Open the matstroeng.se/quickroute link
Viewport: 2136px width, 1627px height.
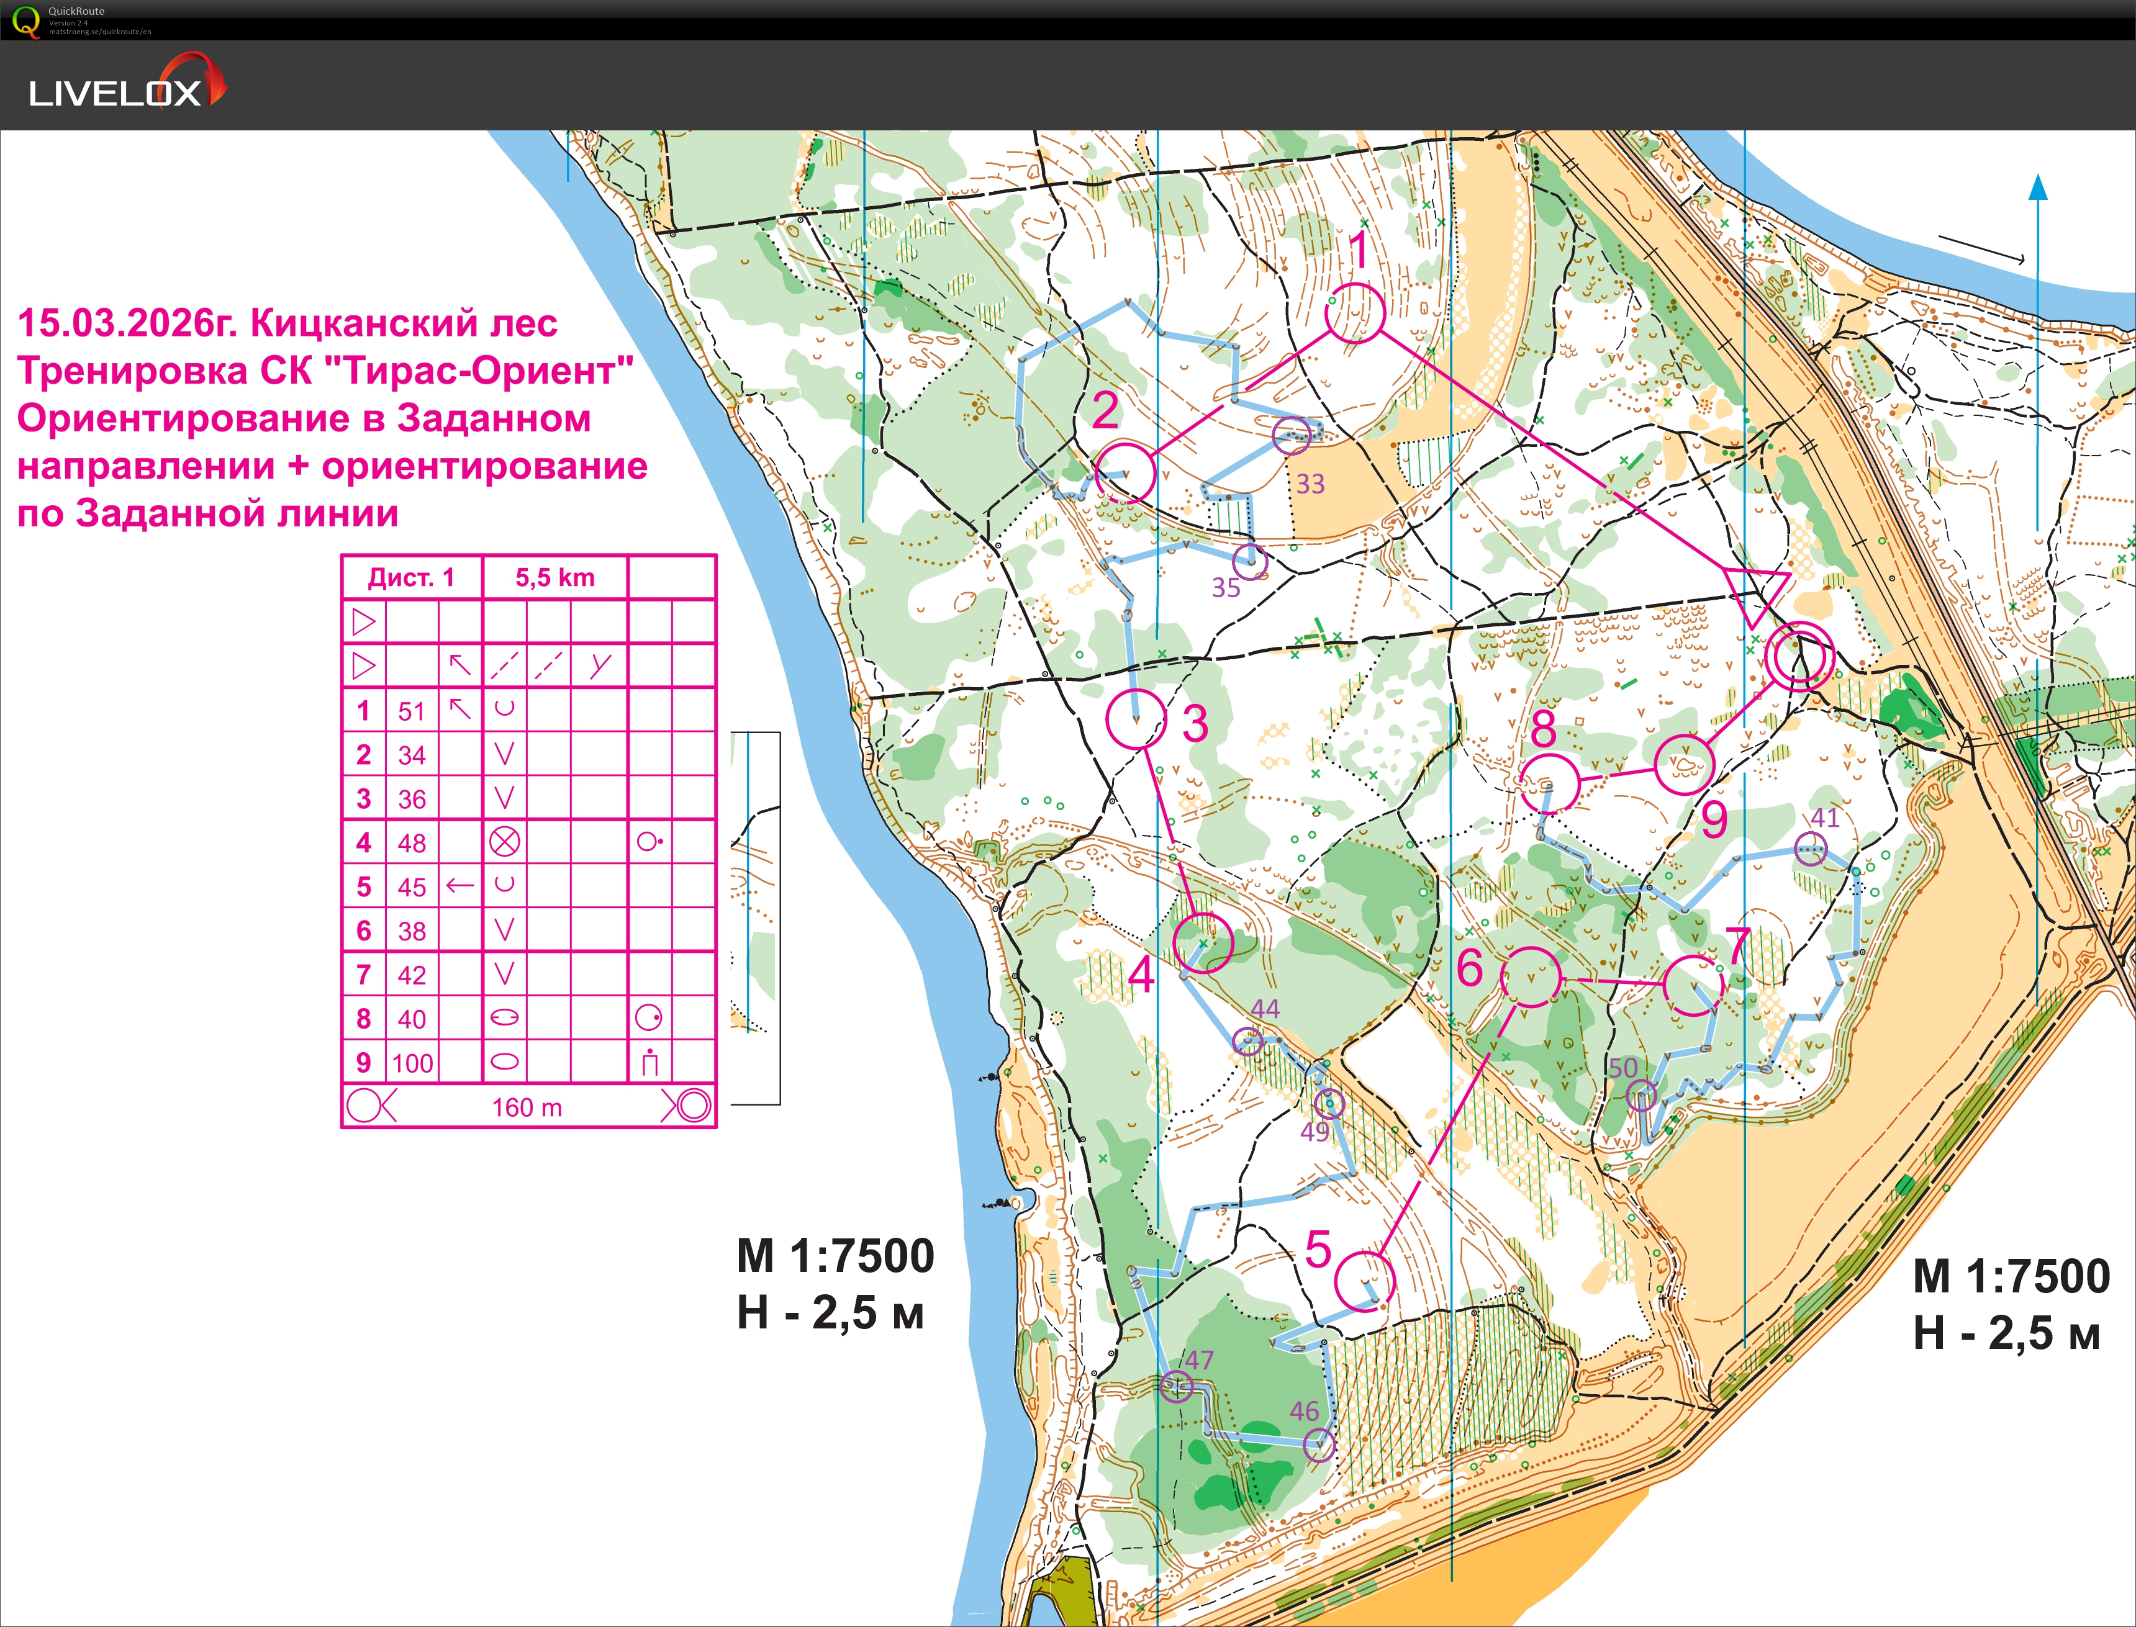click(x=100, y=32)
